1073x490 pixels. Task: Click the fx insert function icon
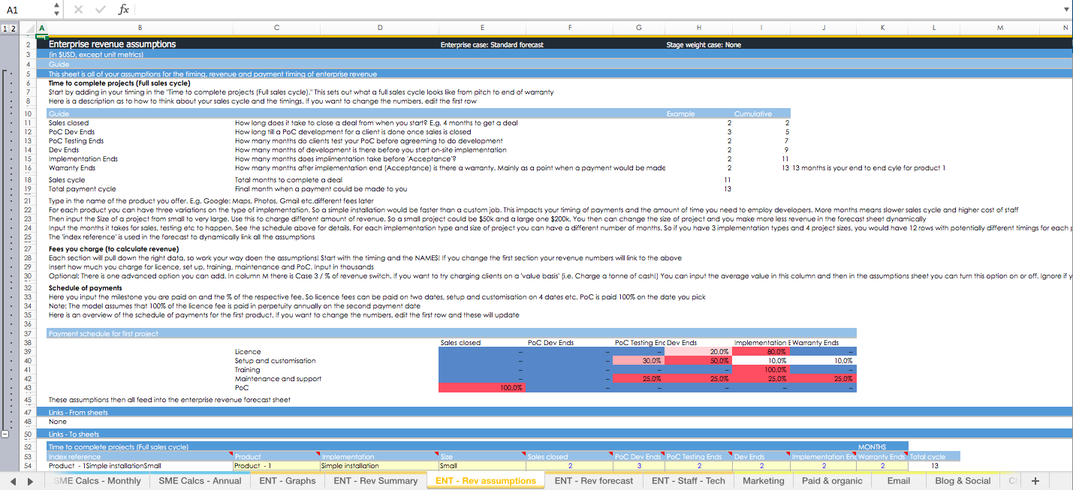124,10
